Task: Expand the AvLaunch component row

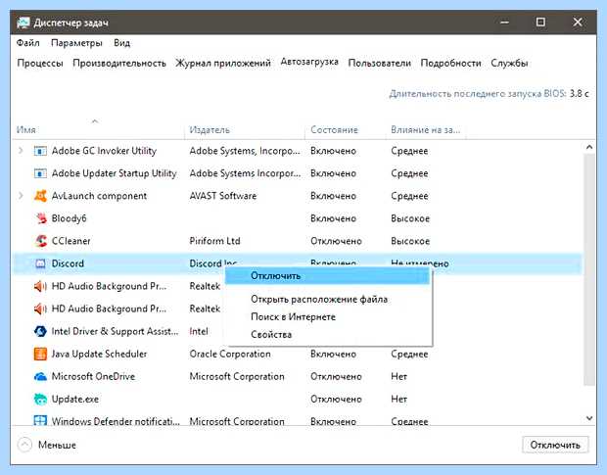Action: pos(21,196)
